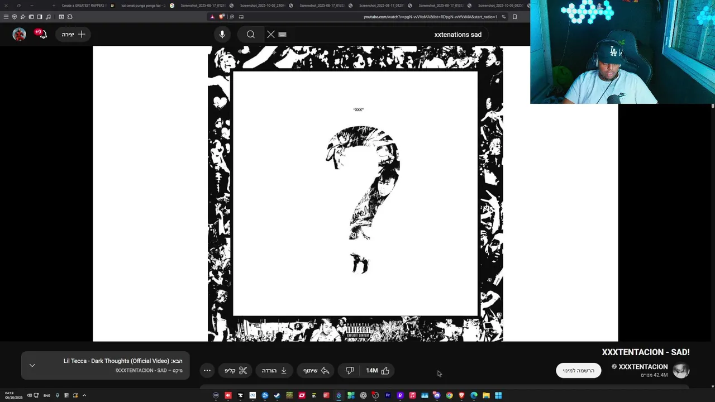Open Discord from the taskbar
Image resolution: width=715 pixels, height=402 pixels.
437,396
